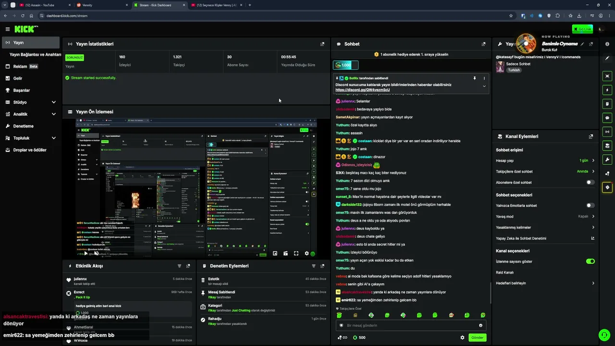This screenshot has width=615, height=346.
Task: Open Reklam Beta sidebar item
Action: tap(30, 66)
